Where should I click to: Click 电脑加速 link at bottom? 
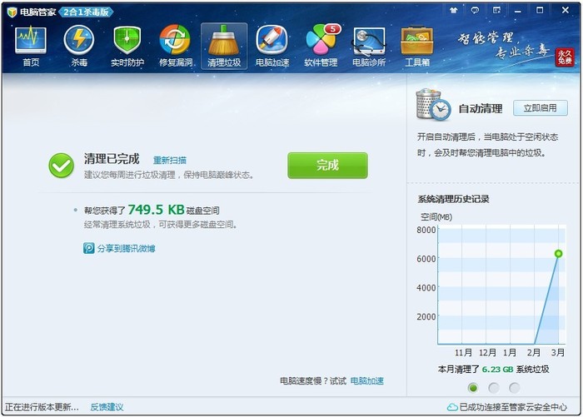pyautogui.click(x=367, y=381)
